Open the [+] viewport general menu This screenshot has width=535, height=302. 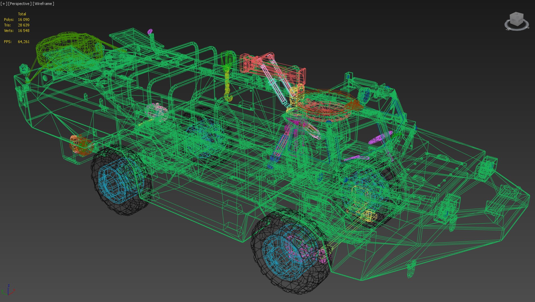tap(4, 4)
